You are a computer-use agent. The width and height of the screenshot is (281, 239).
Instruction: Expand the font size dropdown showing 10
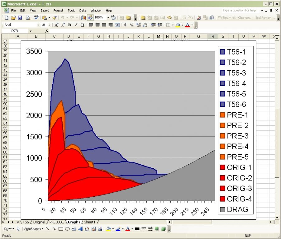pos(50,25)
